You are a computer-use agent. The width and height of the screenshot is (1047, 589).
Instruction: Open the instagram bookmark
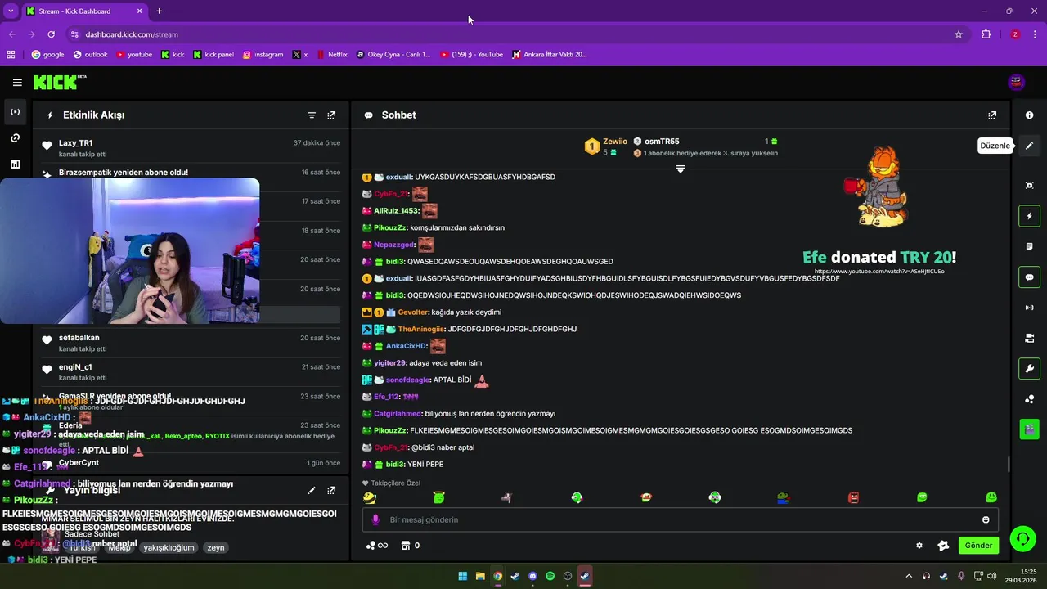(263, 55)
